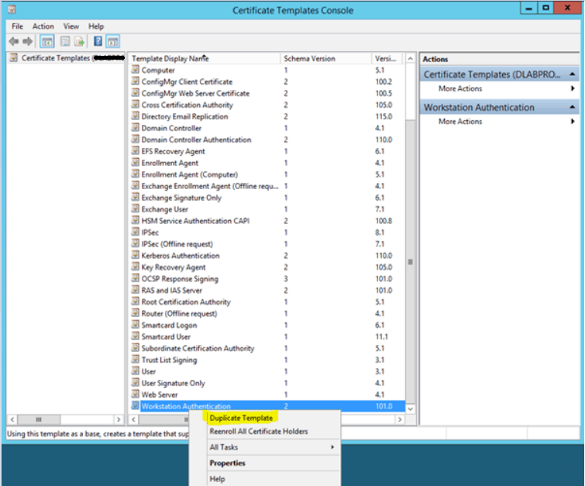This screenshot has height=486, width=585.
Task: Select the User Signature Only row
Action: tap(267, 383)
